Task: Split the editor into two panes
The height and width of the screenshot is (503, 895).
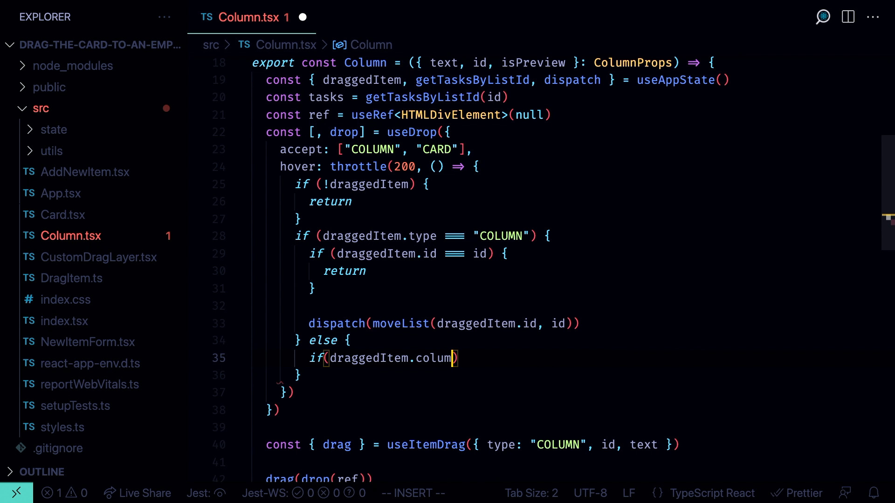Action: coord(848,17)
